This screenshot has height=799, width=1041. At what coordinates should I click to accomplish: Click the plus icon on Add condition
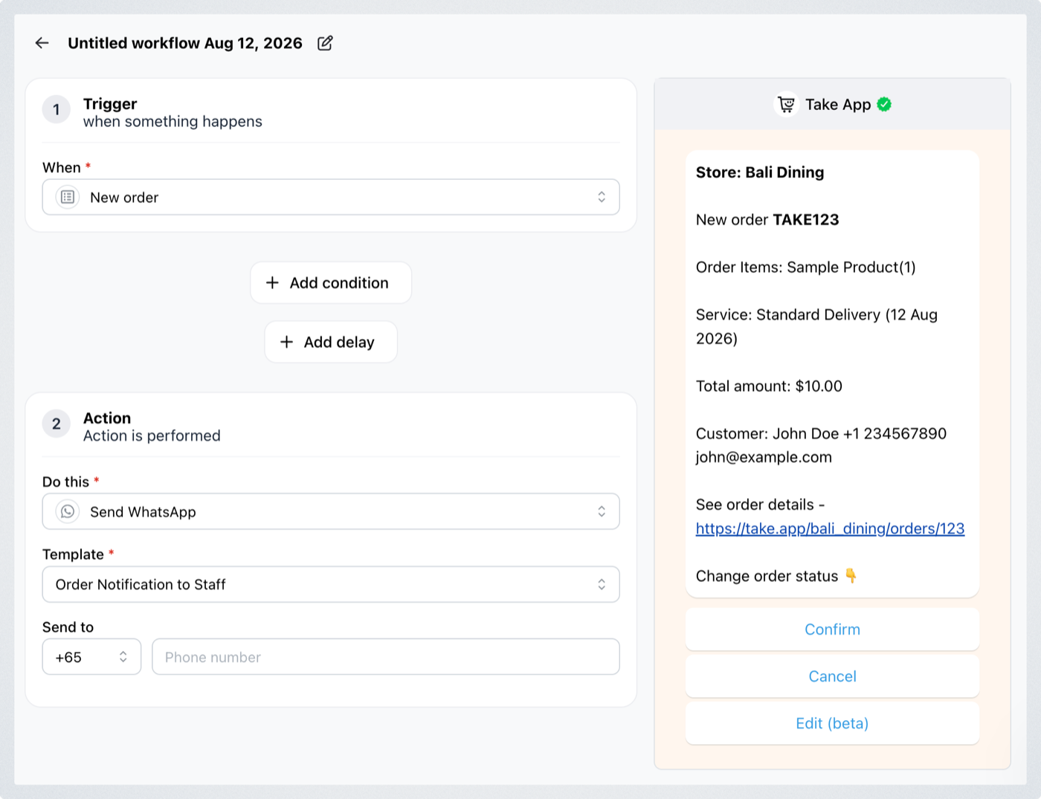pyautogui.click(x=272, y=282)
